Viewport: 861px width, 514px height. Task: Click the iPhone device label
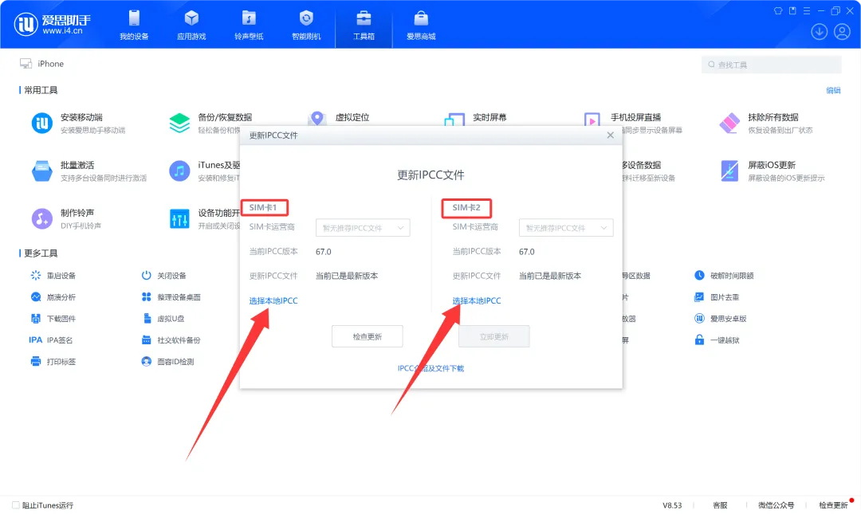50,64
